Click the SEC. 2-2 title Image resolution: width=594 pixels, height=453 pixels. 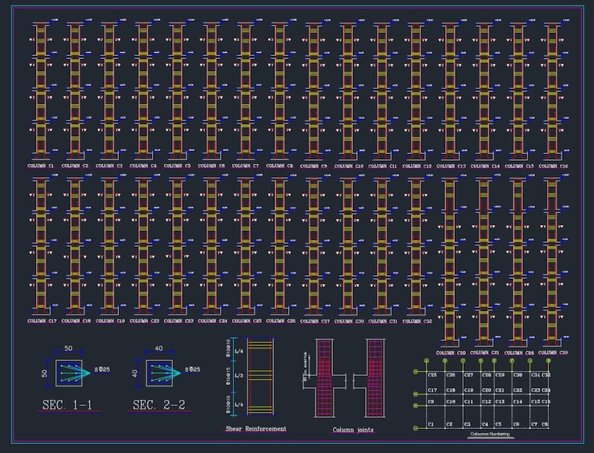point(159,405)
